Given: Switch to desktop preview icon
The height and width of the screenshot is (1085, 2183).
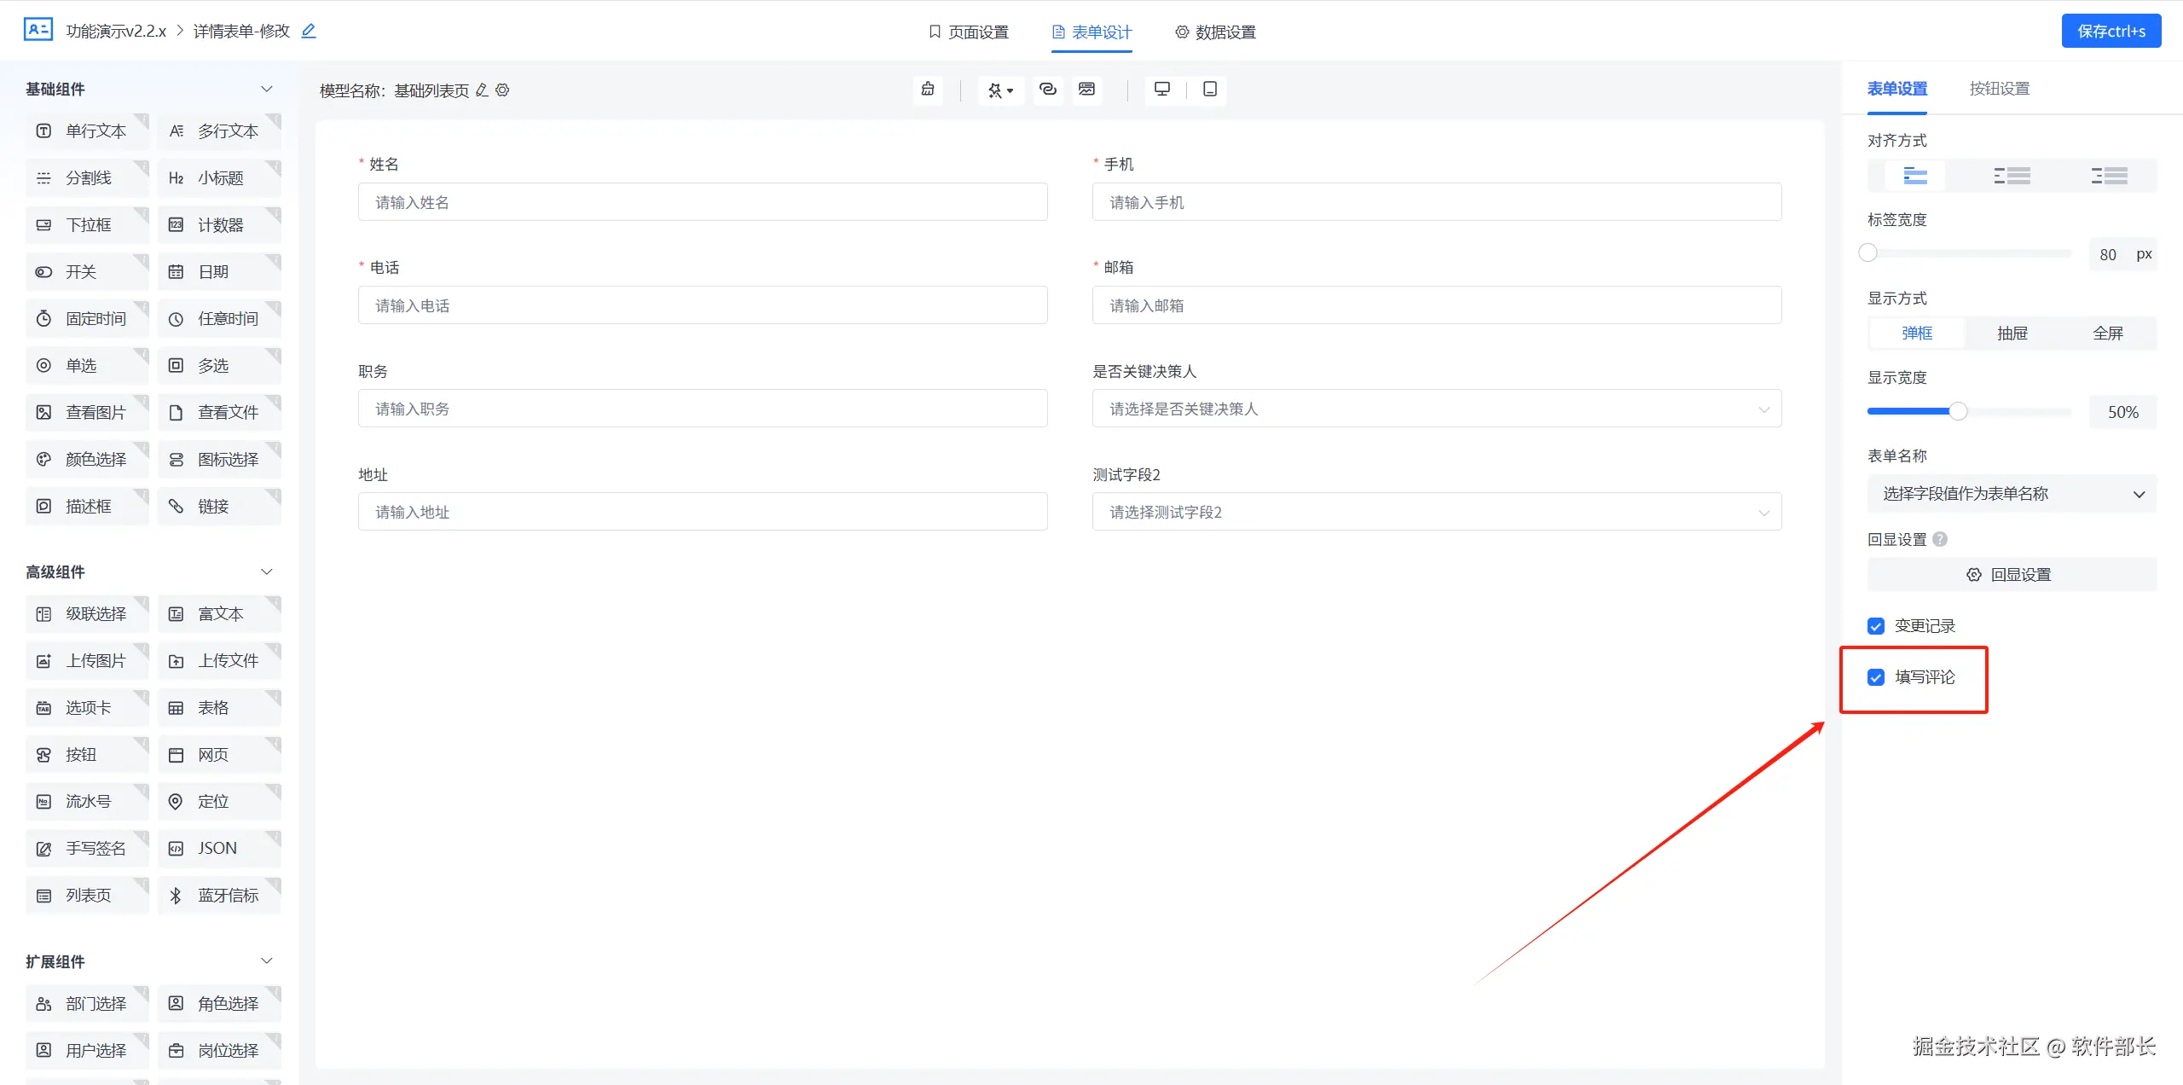Looking at the screenshot, I should pyautogui.click(x=1161, y=90).
